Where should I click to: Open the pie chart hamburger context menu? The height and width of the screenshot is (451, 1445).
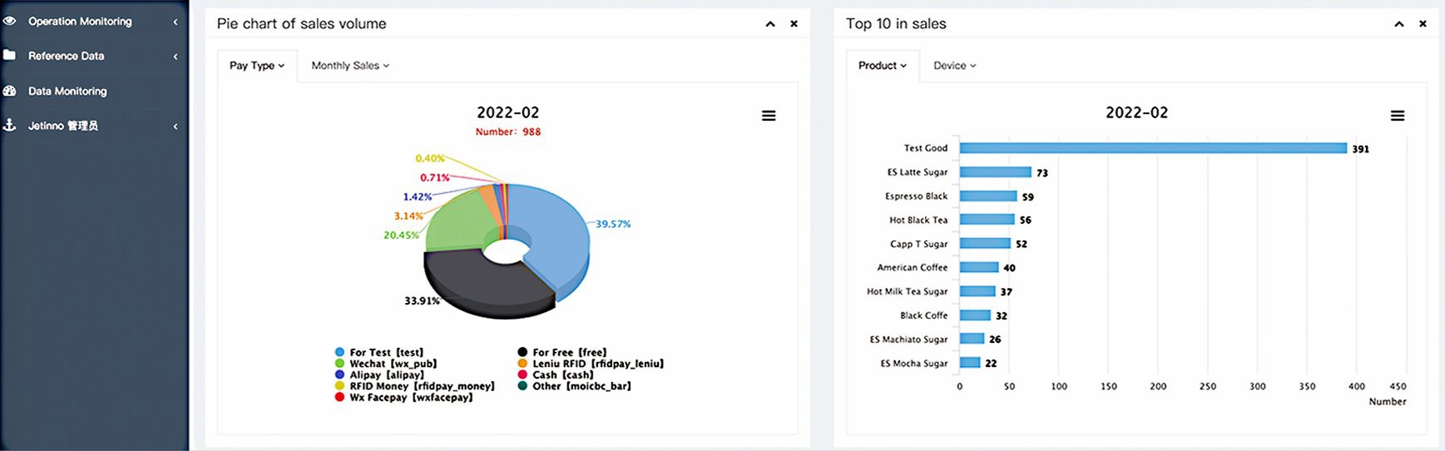[x=769, y=116]
